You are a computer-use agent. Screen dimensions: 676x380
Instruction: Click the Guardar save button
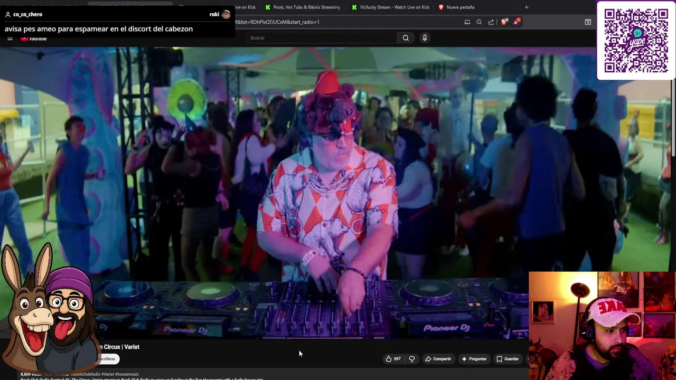(507, 359)
